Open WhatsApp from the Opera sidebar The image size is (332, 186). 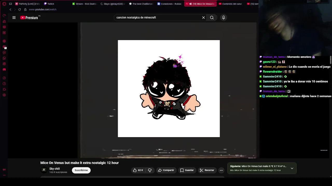point(4,58)
